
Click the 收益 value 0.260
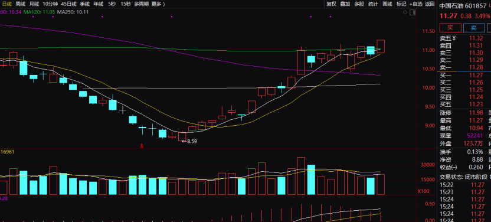coord(476,167)
